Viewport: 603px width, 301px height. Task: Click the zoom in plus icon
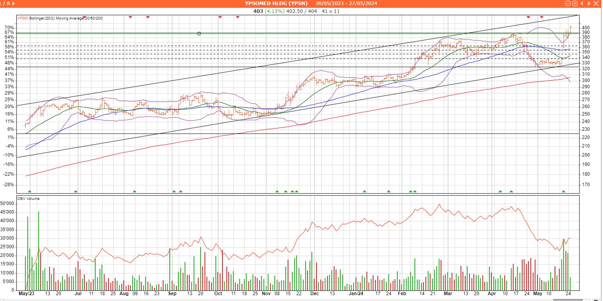click(575, 4)
